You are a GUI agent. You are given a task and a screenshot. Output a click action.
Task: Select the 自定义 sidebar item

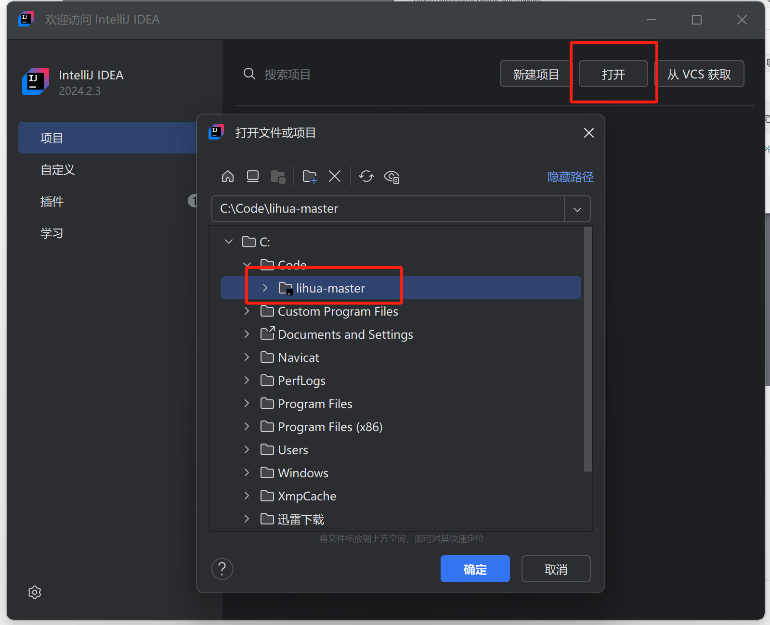pyautogui.click(x=58, y=170)
